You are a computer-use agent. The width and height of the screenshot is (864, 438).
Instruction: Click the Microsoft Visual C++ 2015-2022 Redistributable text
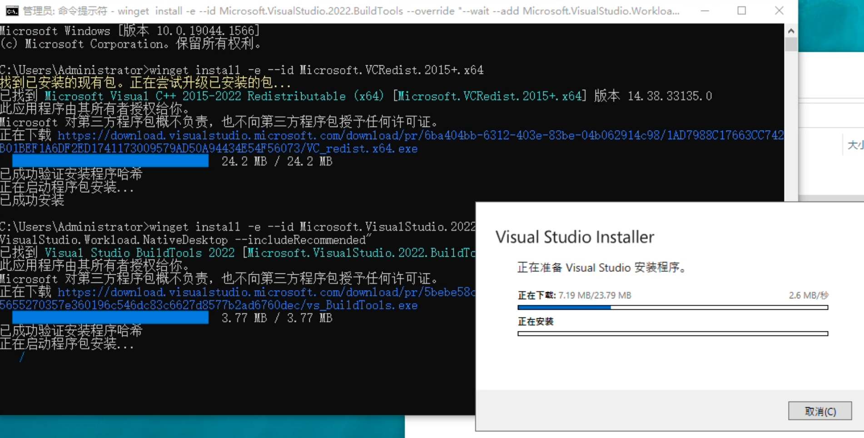coord(214,96)
